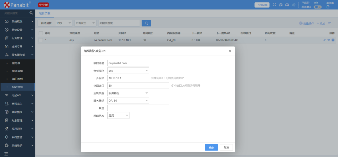Viewport: 338px width, 157px height.
Task: Click the 确定 confirm button
Action: (x=212, y=148)
